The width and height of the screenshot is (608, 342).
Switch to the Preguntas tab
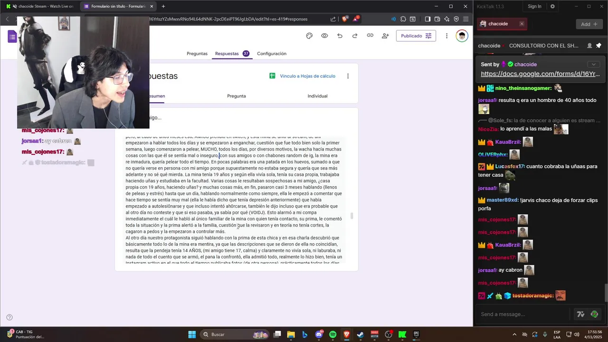click(197, 54)
